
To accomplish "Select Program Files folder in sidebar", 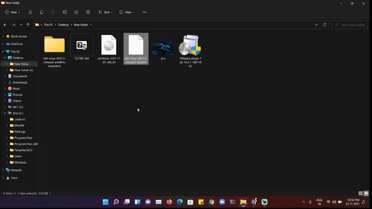I will point(23,138).
